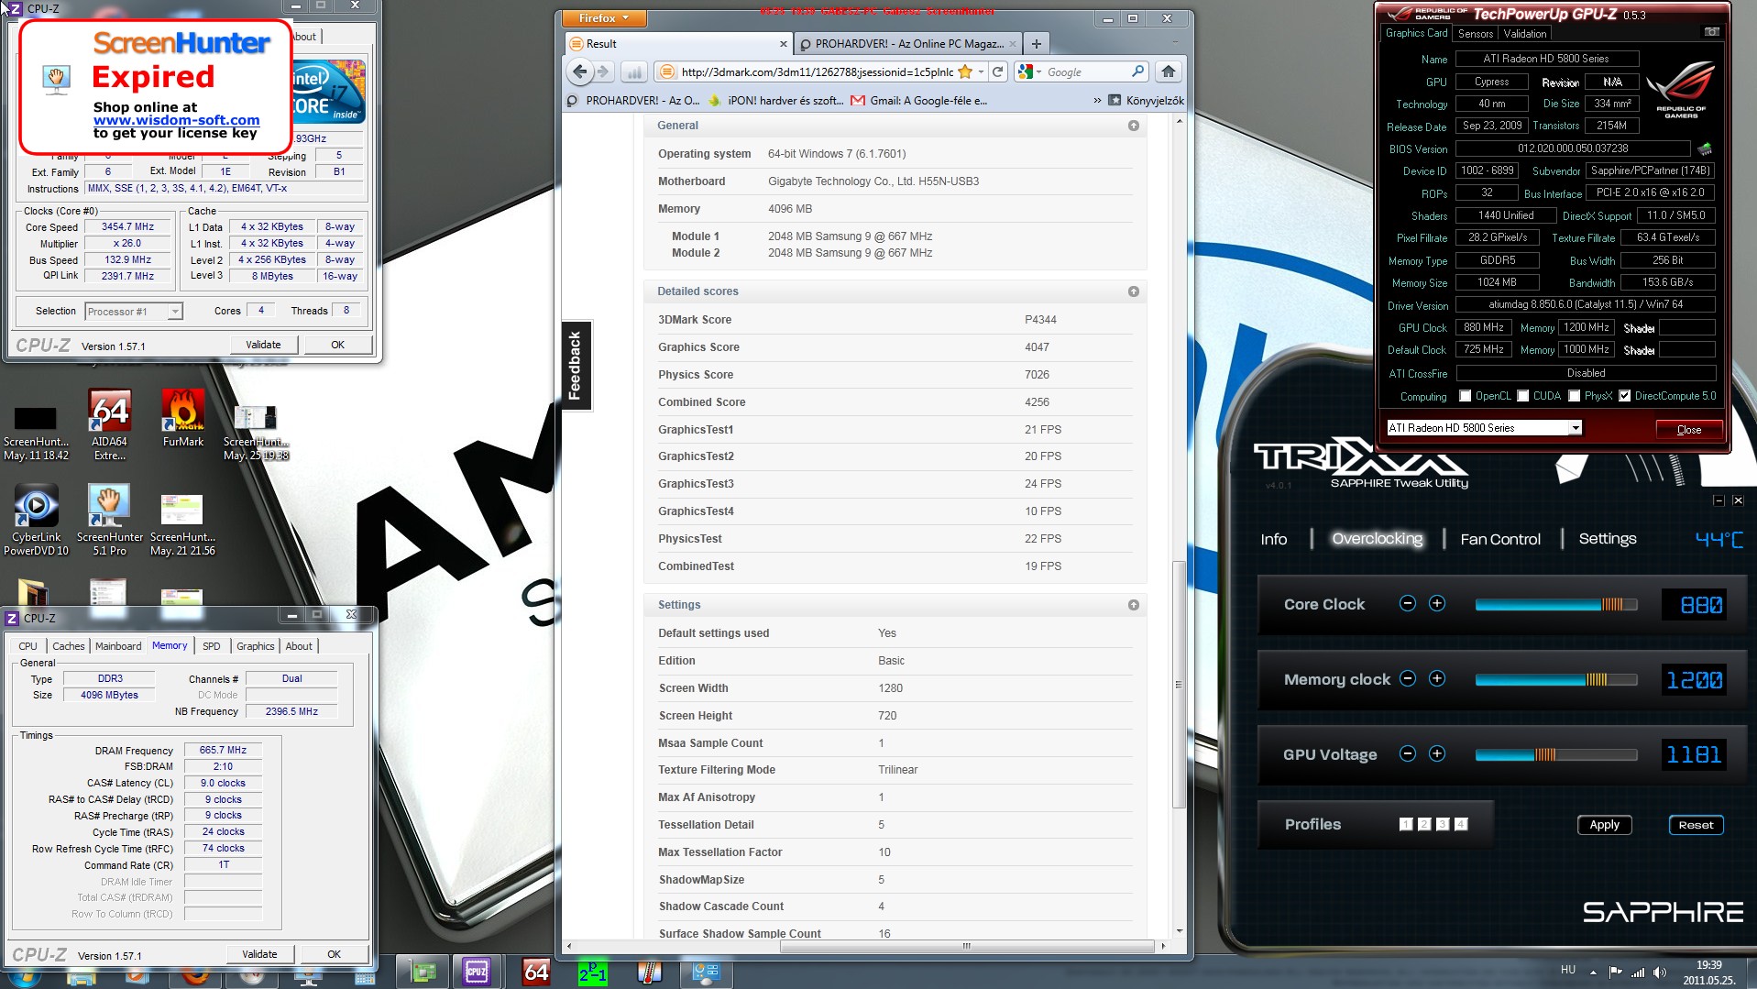Open Firefox orange menu button

(604, 18)
